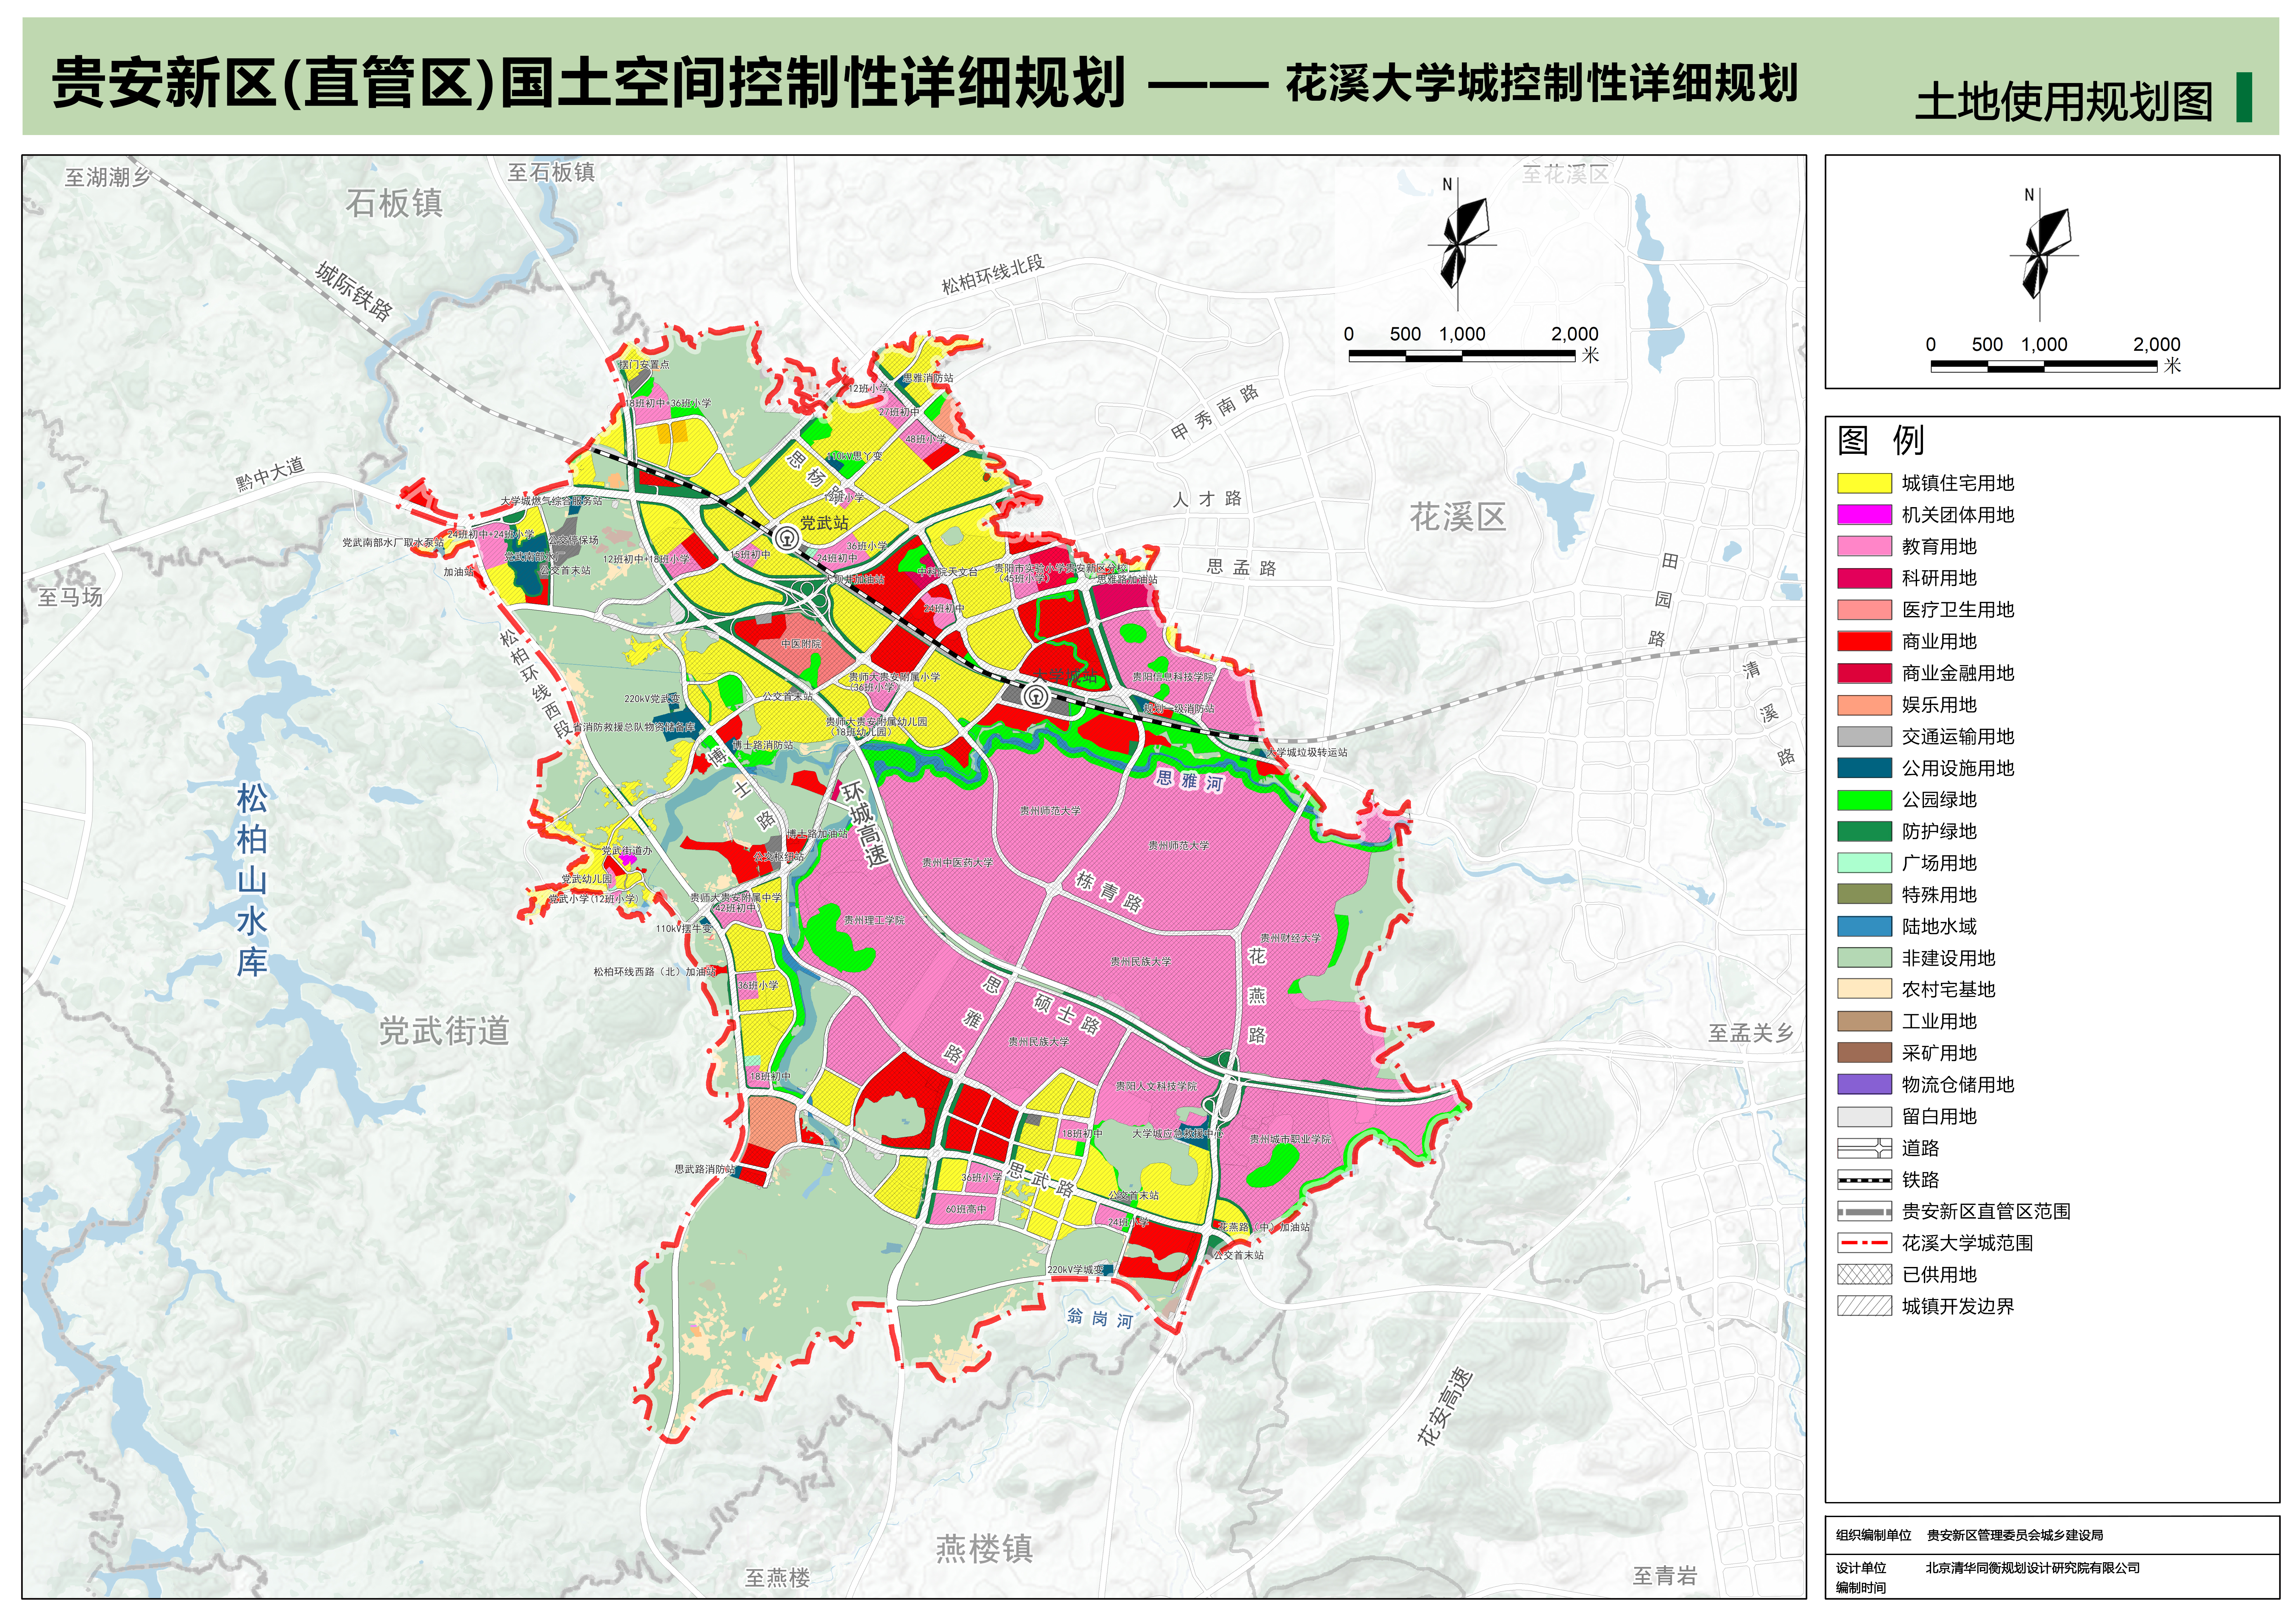The width and height of the screenshot is (2296, 1624).
Task: Click the 贵安新区直管区范围 boundary symbol
Action: 1864,1212
